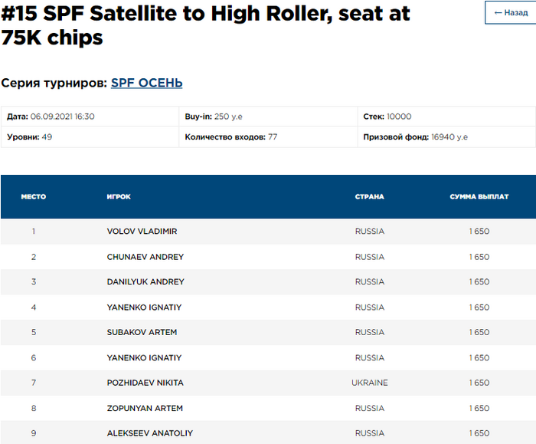Click the МЕСТО column header
Image resolution: width=536 pixels, height=444 pixels.
34,197
